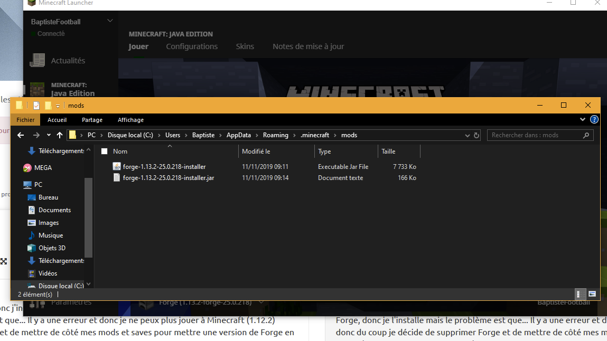Click the Java icon of forge installer file
The height and width of the screenshot is (341, 607).
click(117, 166)
